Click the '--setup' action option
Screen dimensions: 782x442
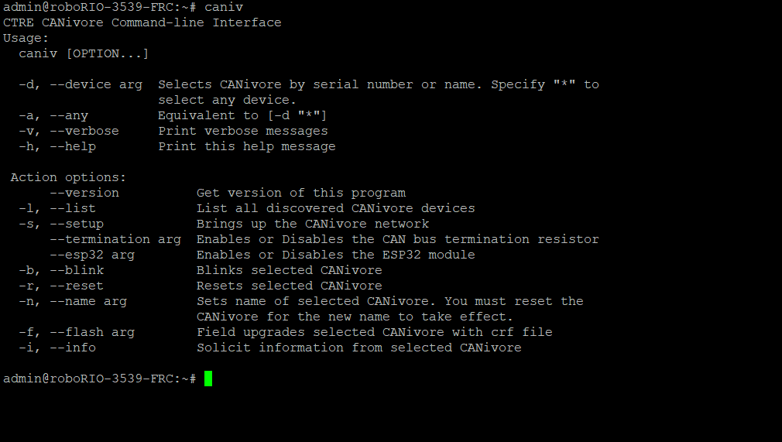pyautogui.click(x=77, y=224)
